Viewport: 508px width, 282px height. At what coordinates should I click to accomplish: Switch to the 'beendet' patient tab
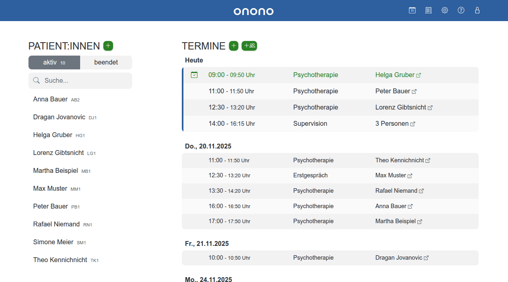(x=106, y=62)
